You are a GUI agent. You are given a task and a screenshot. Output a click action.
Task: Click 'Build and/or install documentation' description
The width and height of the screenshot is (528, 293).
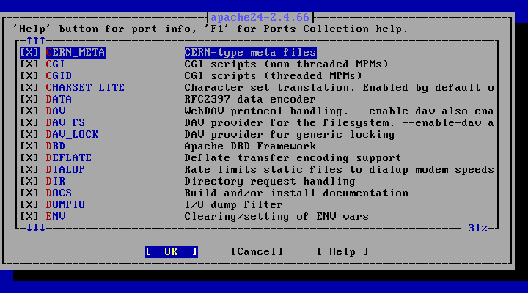tap(297, 193)
